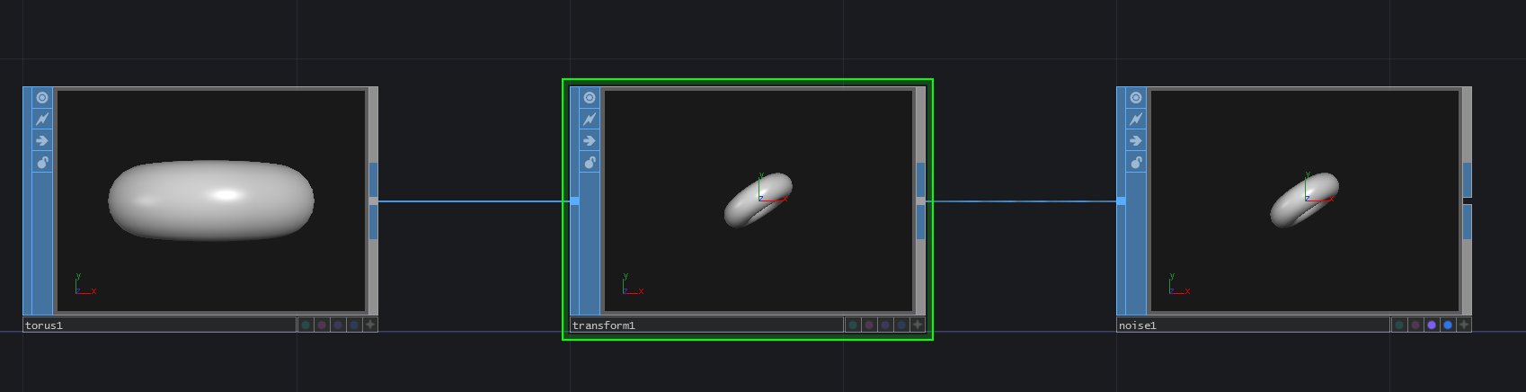1526x392 pixels.
Task: Click the bypass arrow icon on torus1
Action: pyautogui.click(x=42, y=140)
